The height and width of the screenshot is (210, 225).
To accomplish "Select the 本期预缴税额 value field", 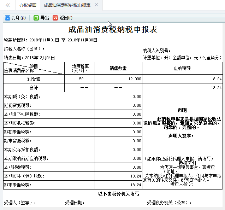I will (118, 167).
